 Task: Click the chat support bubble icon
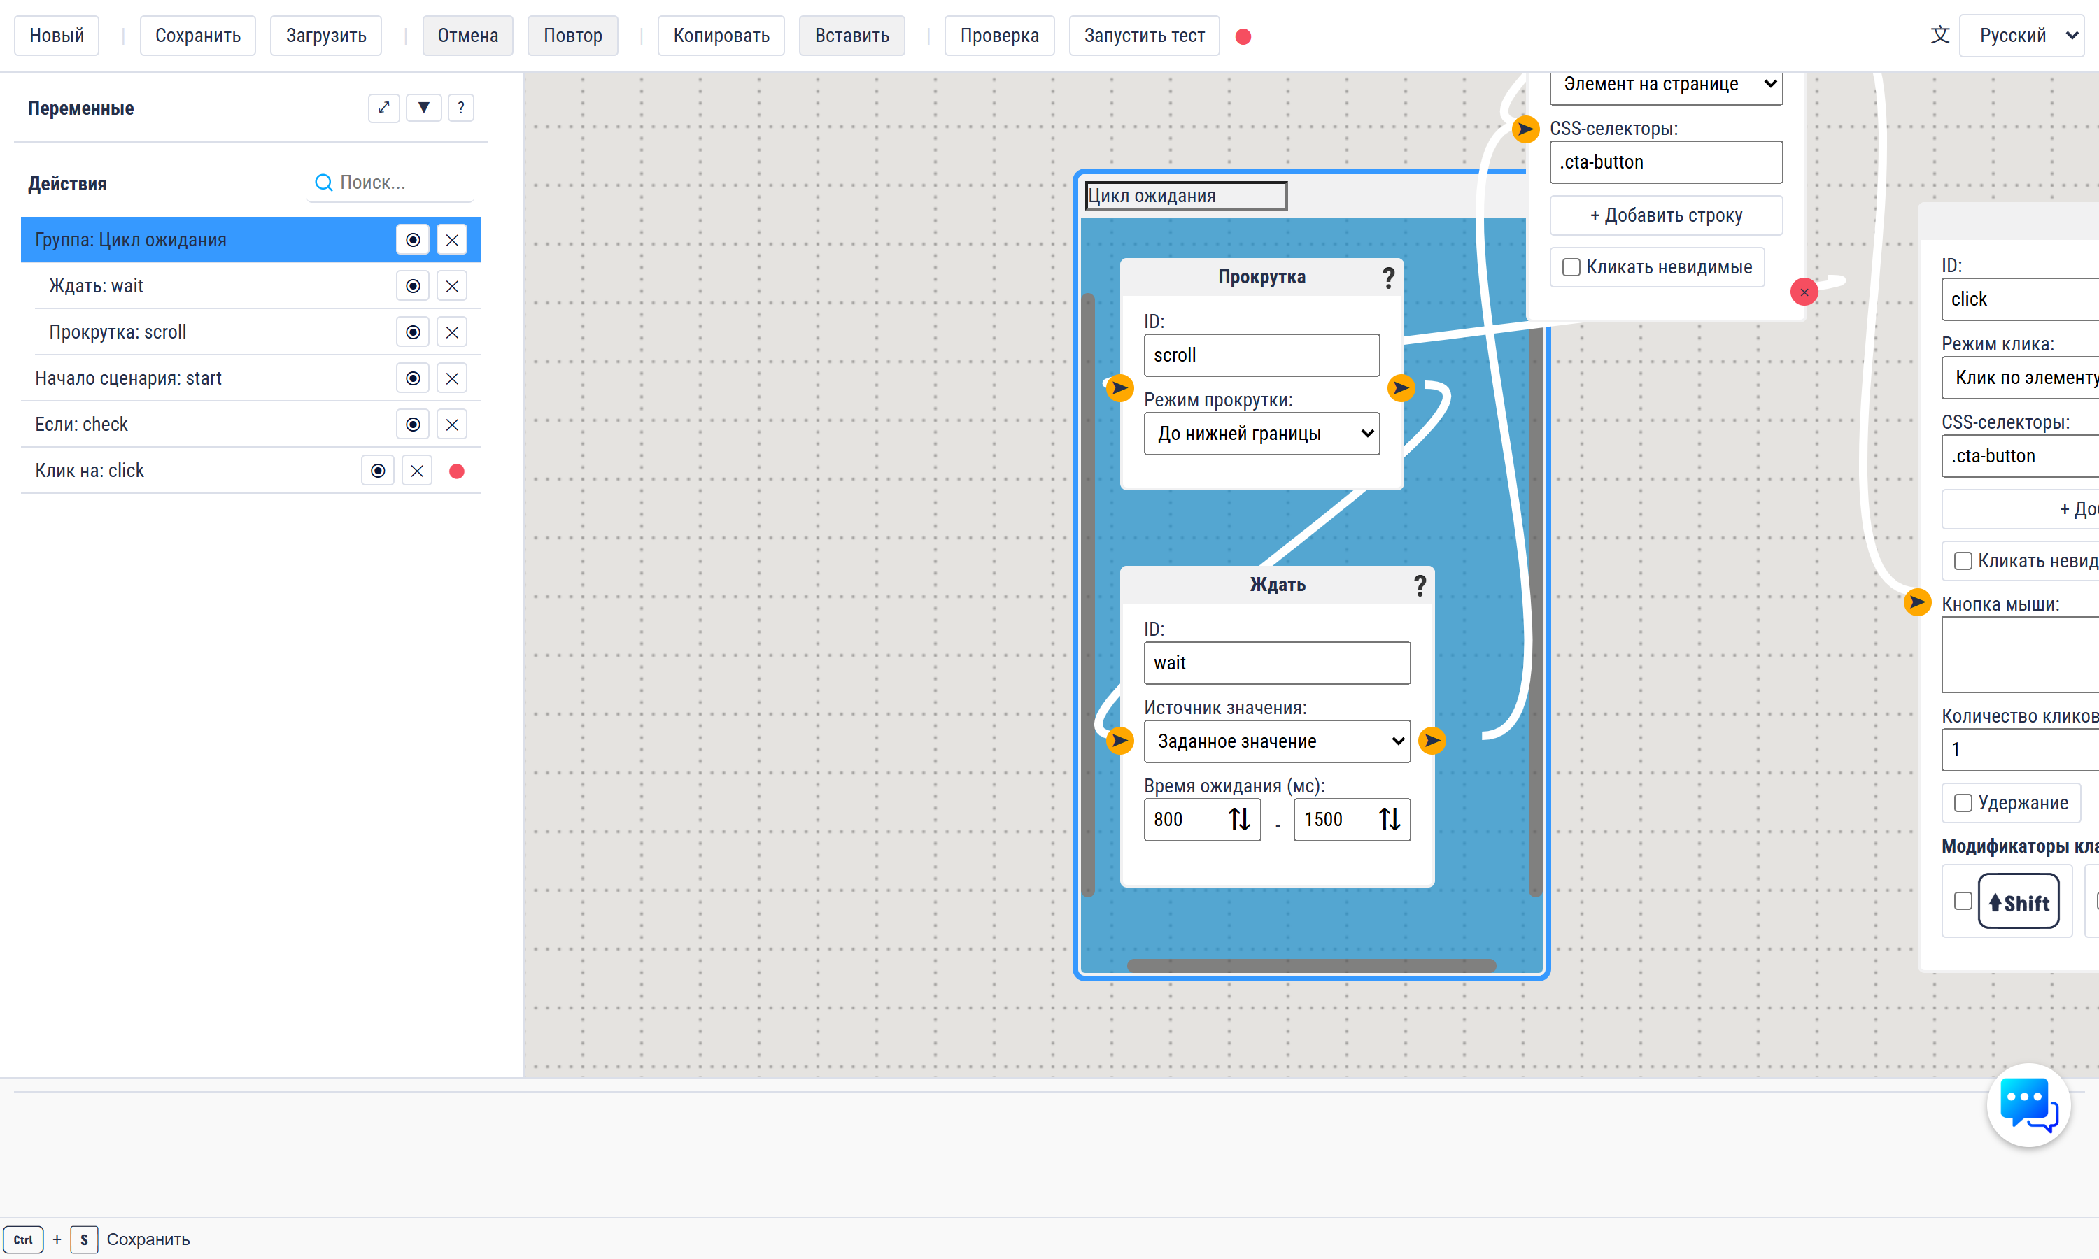tap(2028, 1105)
